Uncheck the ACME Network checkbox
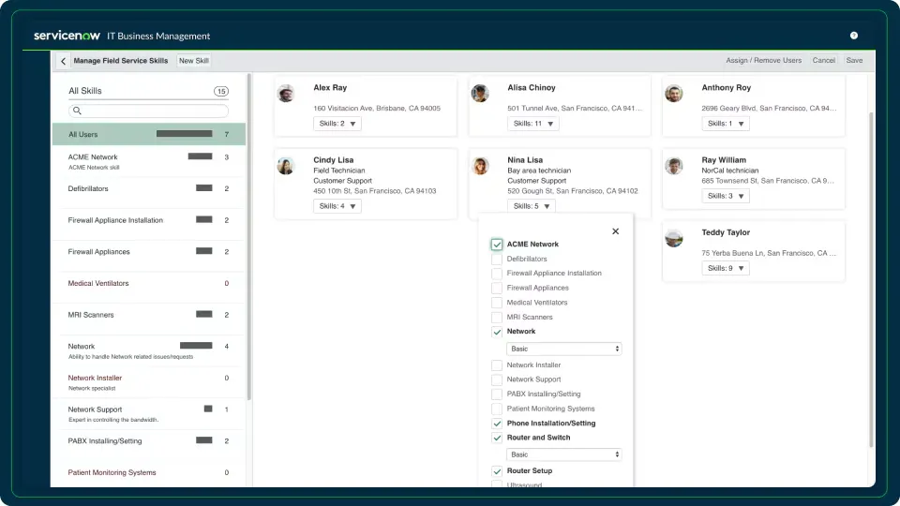Image resolution: width=900 pixels, height=506 pixels. click(x=497, y=245)
